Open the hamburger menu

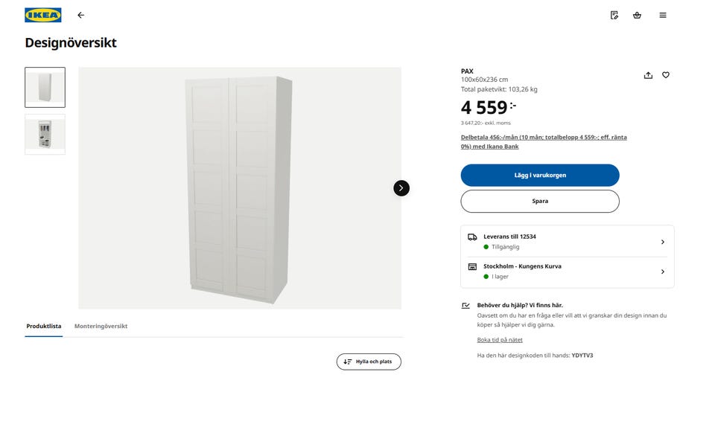(663, 15)
